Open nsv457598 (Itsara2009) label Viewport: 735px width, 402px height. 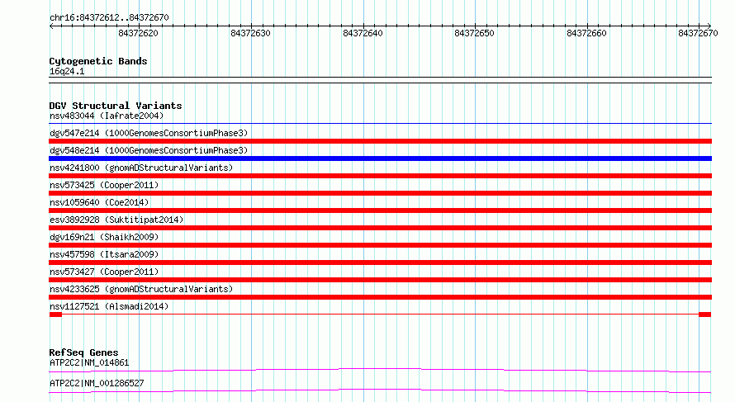point(104,254)
